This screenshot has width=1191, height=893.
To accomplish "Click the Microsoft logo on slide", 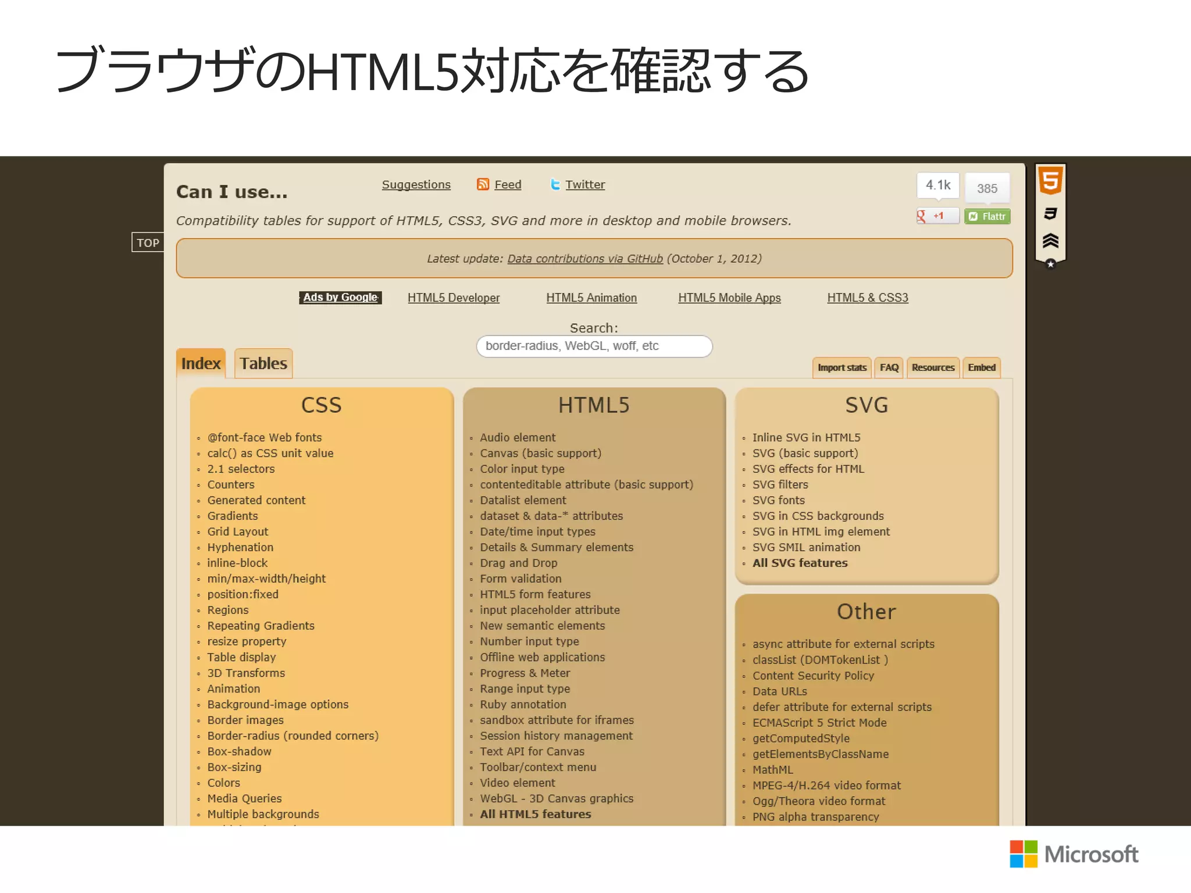I will 1074,853.
